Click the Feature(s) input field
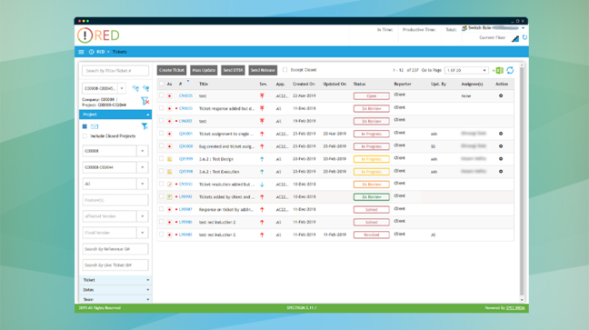 [x=115, y=200]
